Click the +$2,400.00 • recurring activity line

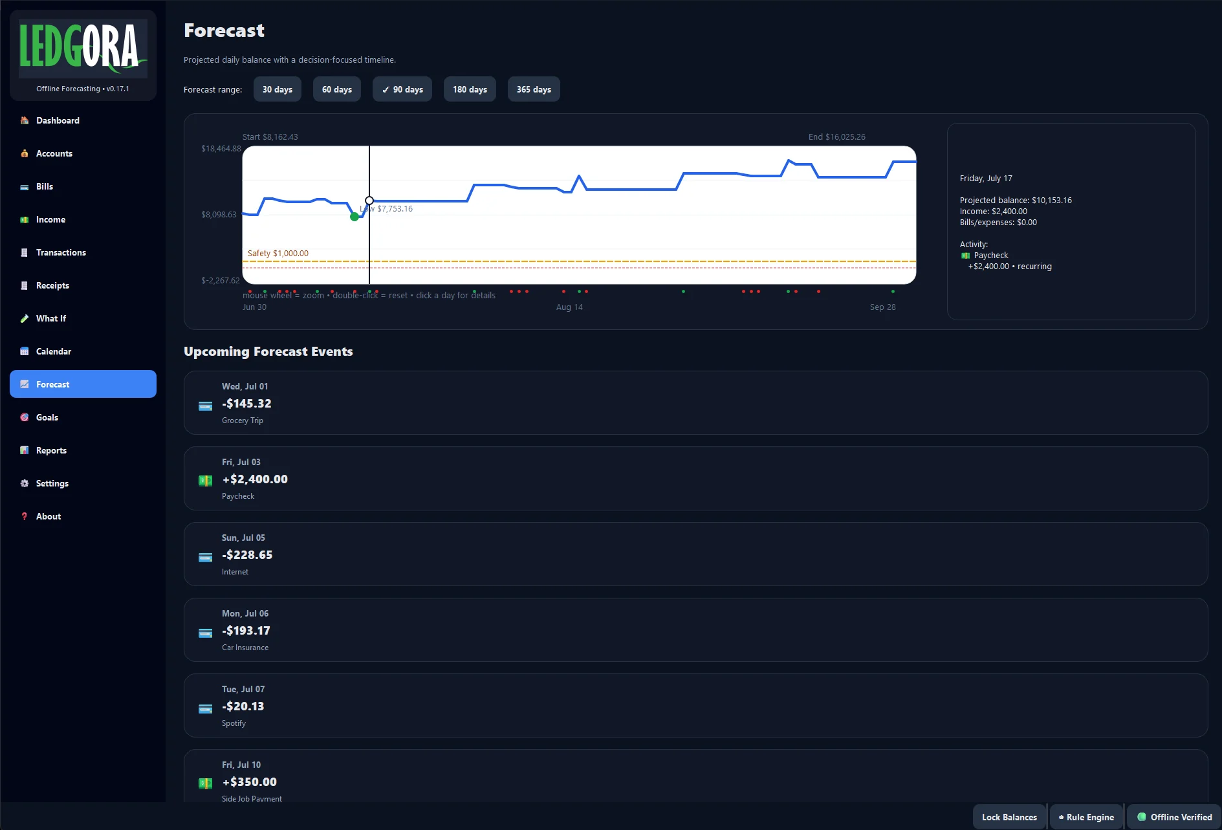[x=1009, y=267]
